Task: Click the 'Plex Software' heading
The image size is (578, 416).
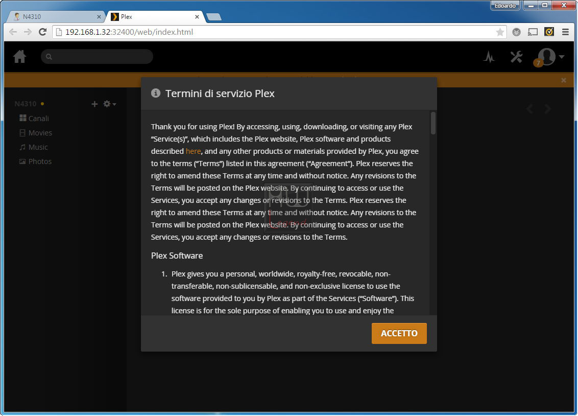Action: tap(177, 256)
